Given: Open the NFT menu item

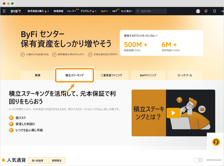Looking at the screenshot, I should tap(115, 11).
